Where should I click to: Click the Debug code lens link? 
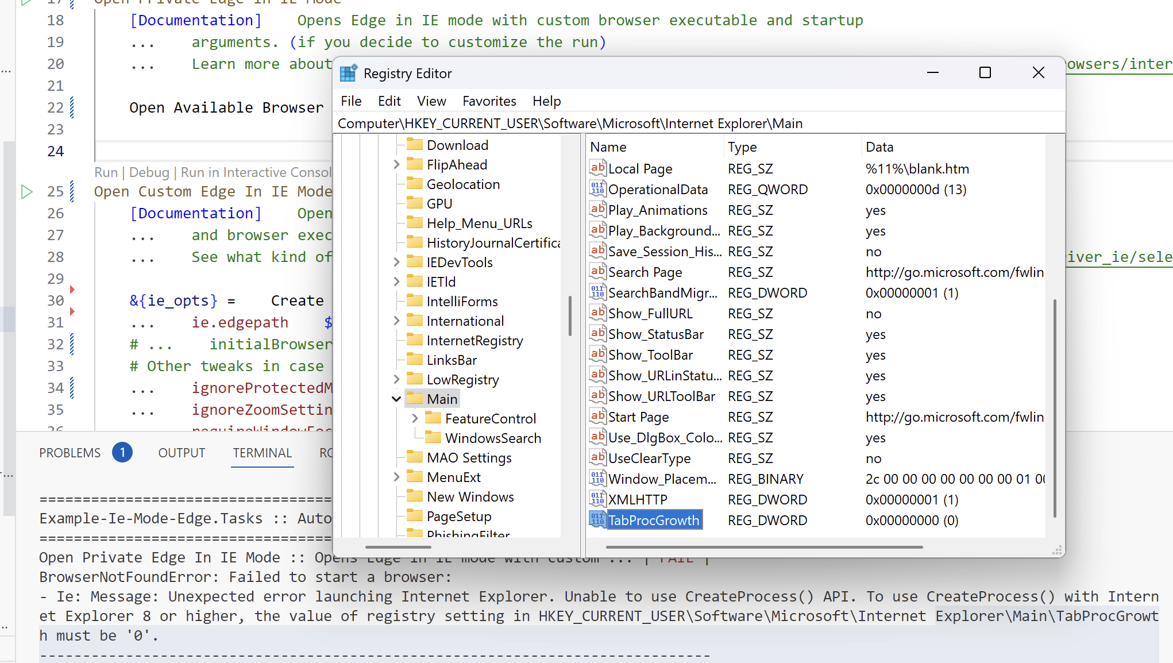click(149, 172)
